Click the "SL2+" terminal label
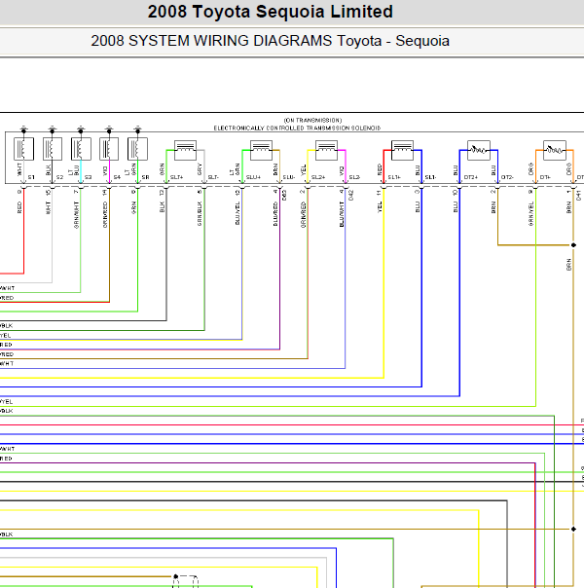The image size is (584, 588). click(318, 177)
